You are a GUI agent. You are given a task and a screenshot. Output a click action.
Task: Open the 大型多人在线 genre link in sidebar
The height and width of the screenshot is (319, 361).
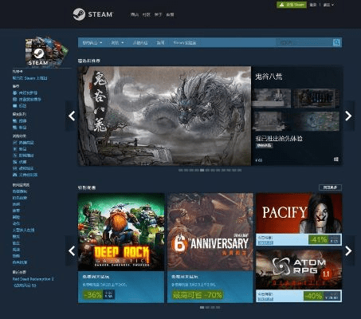click(x=23, y=230)
